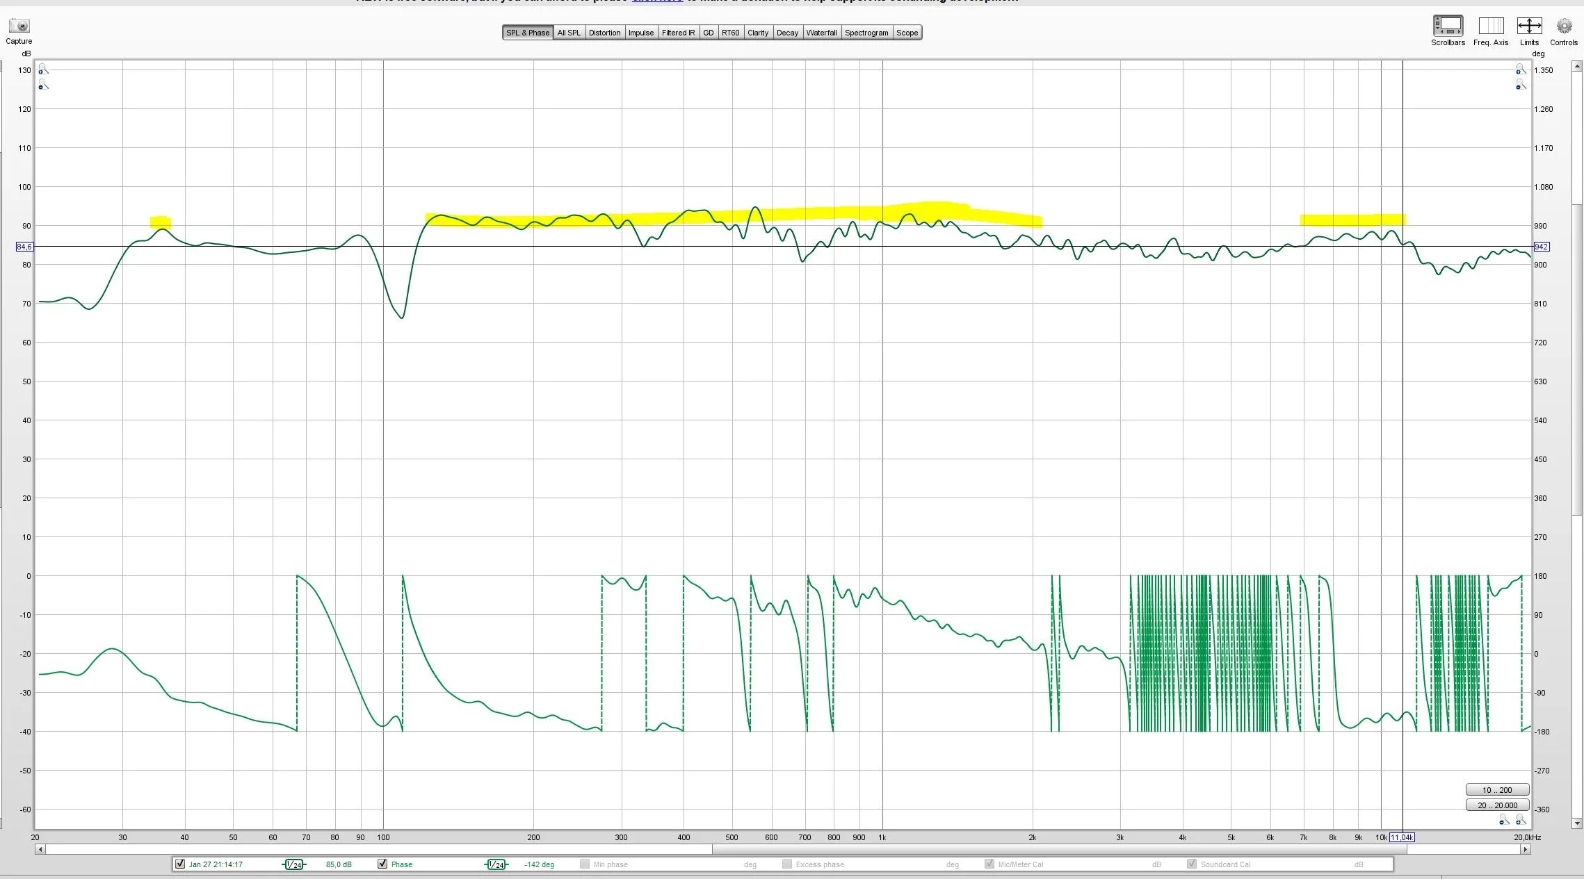
Task: Open the Decay tab
Action: pyautogui.click(x=787, y=33)
